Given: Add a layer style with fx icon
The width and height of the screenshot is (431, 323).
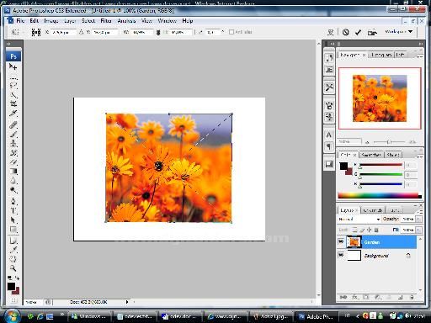Looking at the screenshot, I should 354,297.
